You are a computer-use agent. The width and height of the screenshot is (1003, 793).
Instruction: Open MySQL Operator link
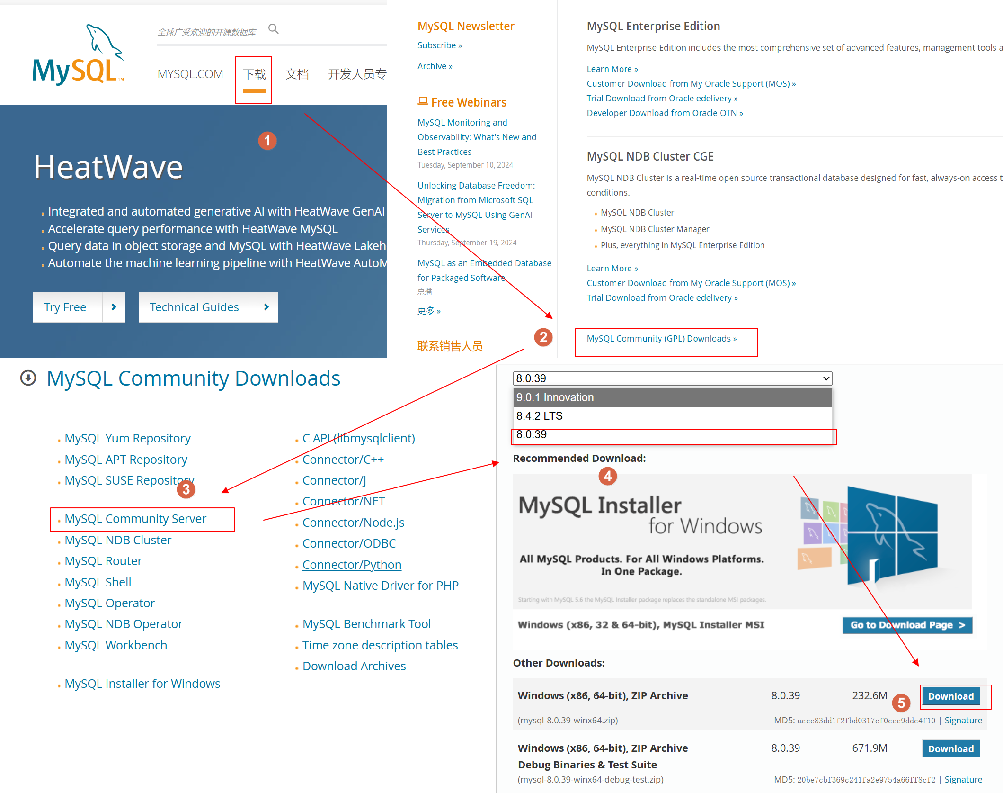110,603
